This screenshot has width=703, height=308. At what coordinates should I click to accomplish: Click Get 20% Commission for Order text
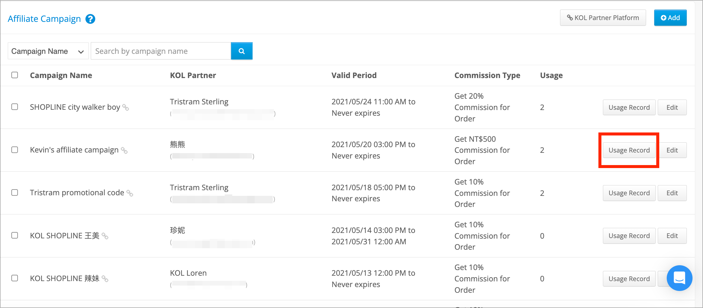click(482, 107)
